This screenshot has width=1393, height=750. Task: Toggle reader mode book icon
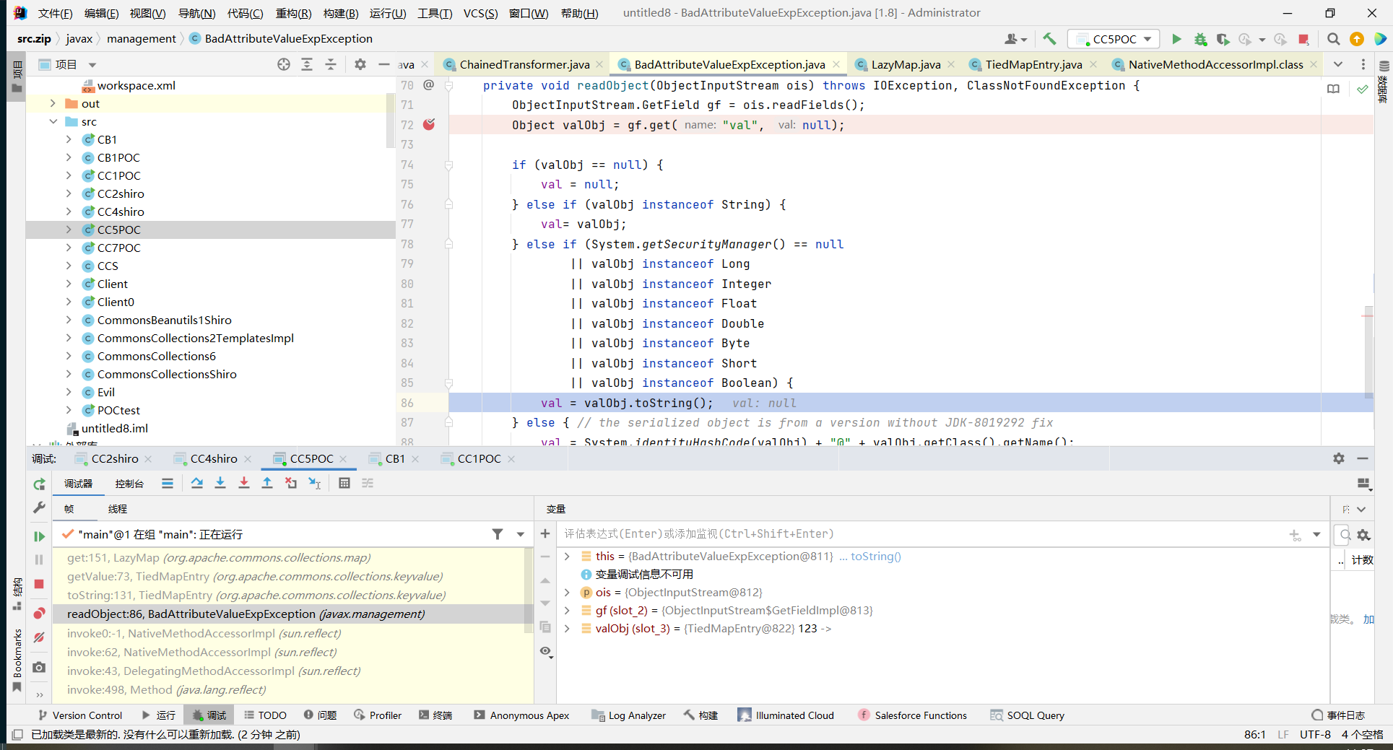pos(1333,89)
